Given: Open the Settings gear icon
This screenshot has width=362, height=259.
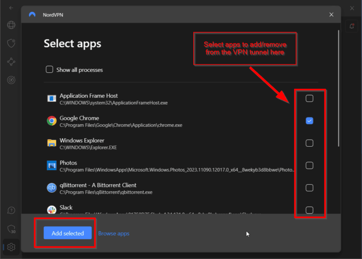Looking at the screenshot, I should tap(11, 246).
